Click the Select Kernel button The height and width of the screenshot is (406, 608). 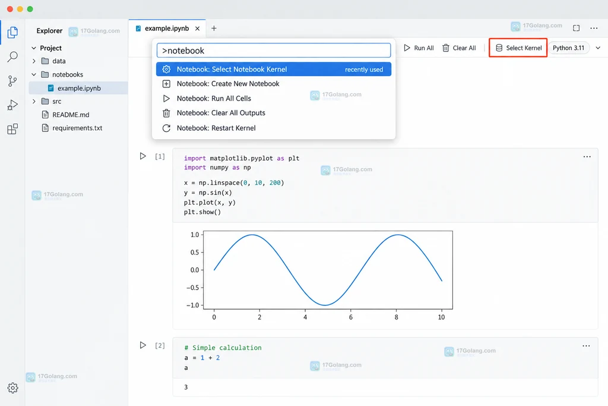[x=518, y=48]
